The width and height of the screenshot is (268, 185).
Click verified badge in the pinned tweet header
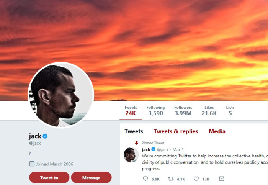pos(153,149)
